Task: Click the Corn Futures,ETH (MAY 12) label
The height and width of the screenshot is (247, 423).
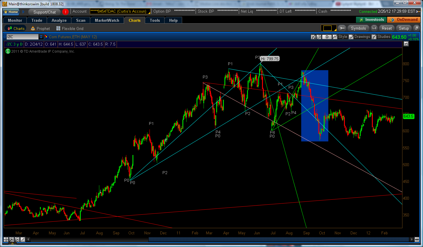Action: [73, 37]
